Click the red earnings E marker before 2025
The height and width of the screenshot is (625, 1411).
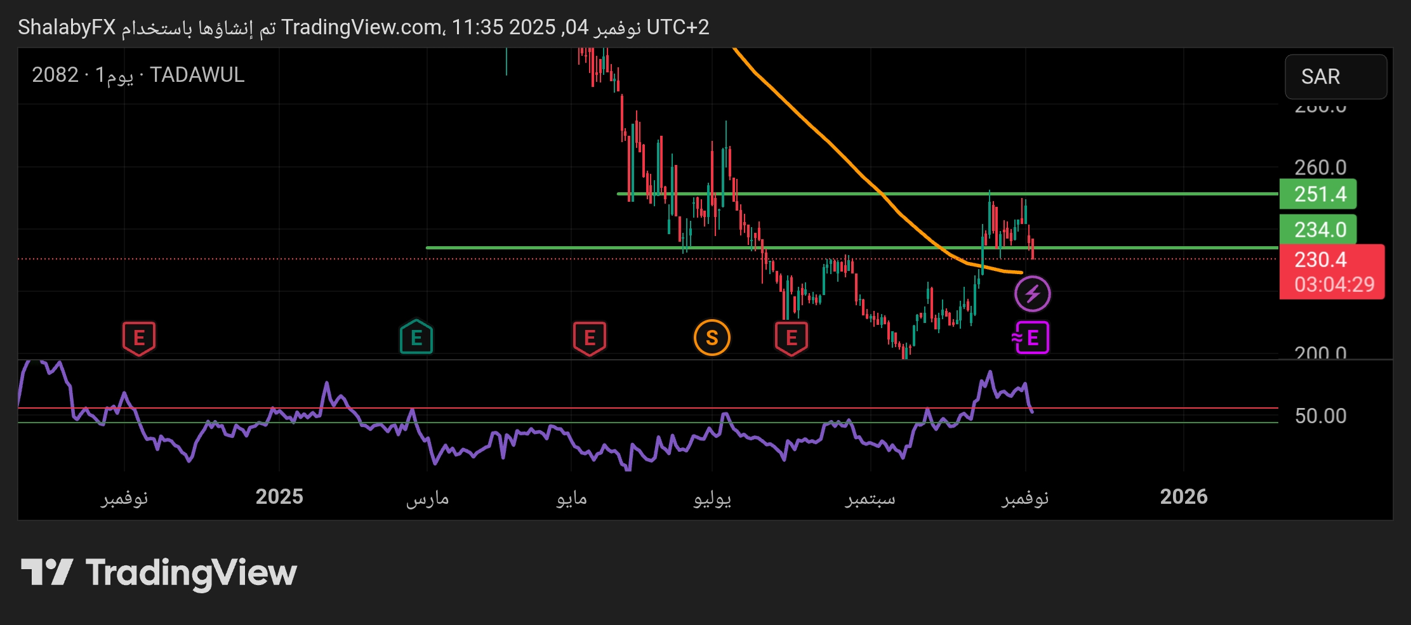click(139, 338)
